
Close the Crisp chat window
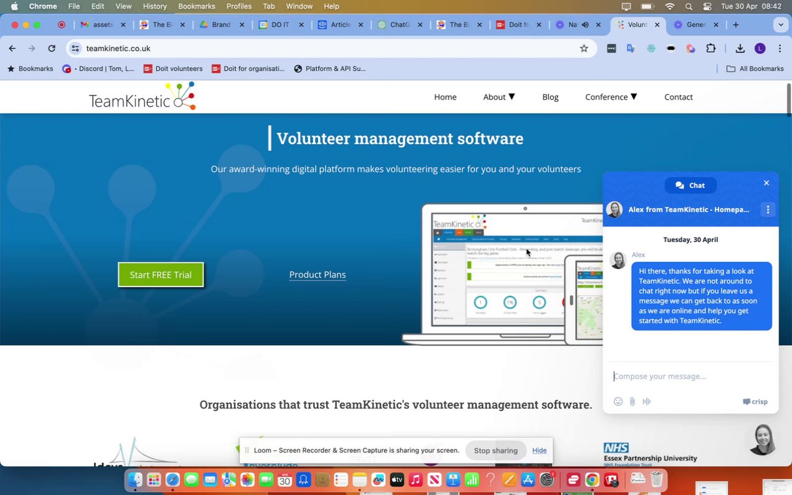766,183
